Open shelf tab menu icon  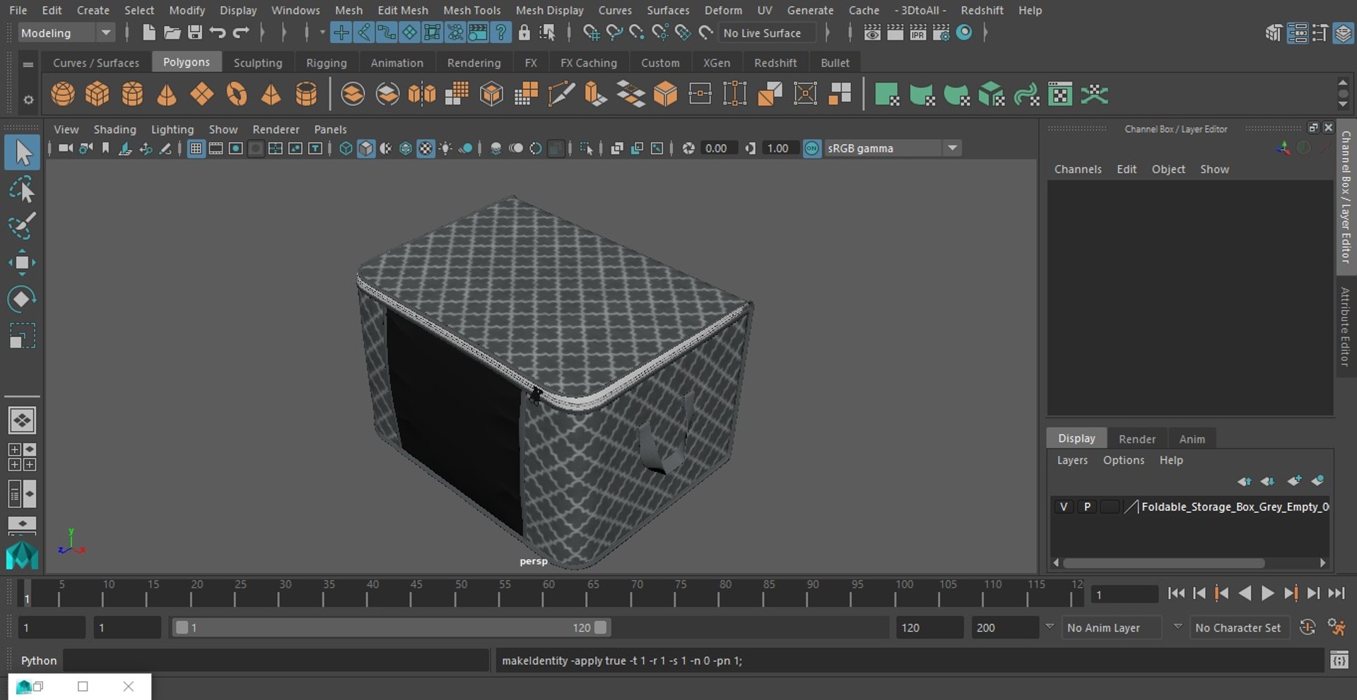(28, 64)
